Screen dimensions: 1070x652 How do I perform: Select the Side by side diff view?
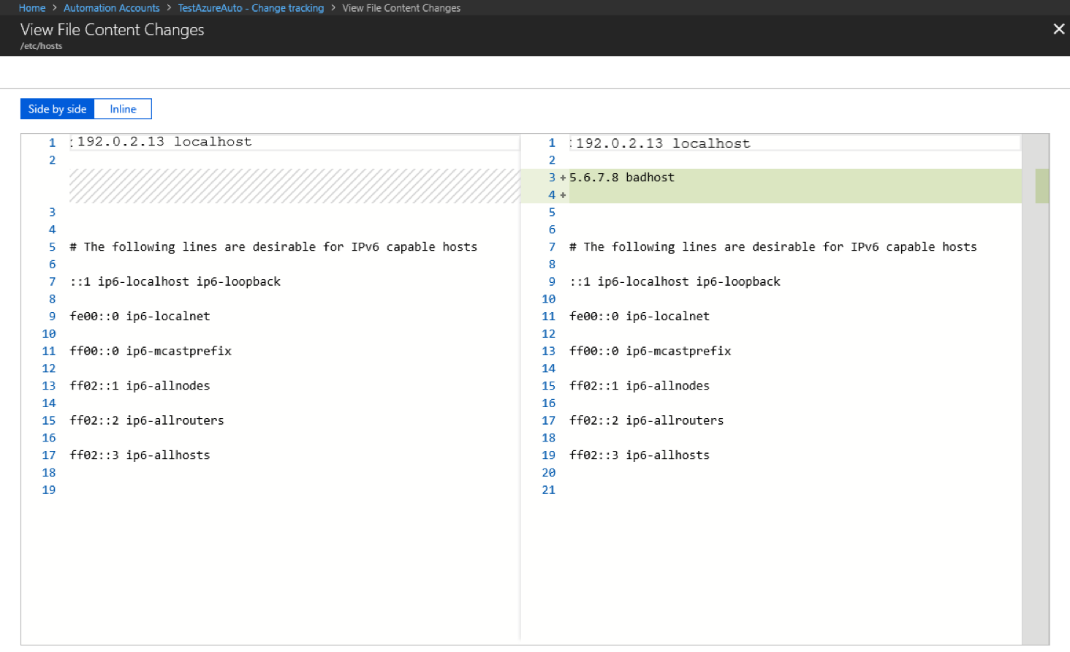click(x=56, y=108)
